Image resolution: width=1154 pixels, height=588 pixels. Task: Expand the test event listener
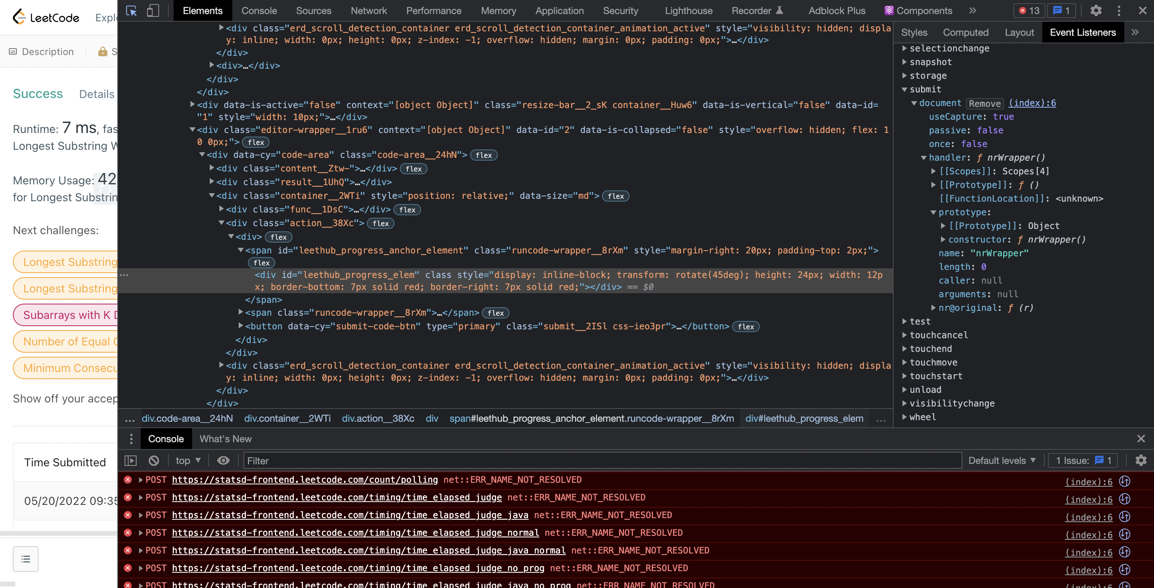[905, 321]
